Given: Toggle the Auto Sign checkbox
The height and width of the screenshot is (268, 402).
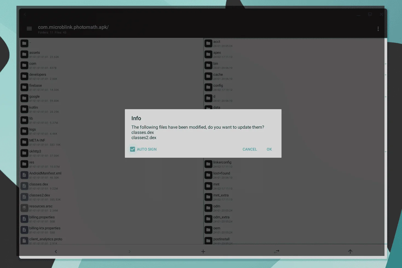Looking at the screenshot, I should pos(133,149).
